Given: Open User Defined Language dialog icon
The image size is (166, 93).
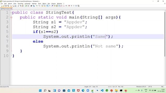Looking at the screenshot, I should point(54,6).
